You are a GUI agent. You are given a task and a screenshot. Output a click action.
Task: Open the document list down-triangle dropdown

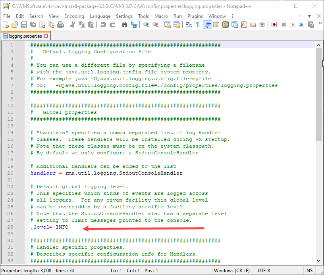click(x=309, y=16)
